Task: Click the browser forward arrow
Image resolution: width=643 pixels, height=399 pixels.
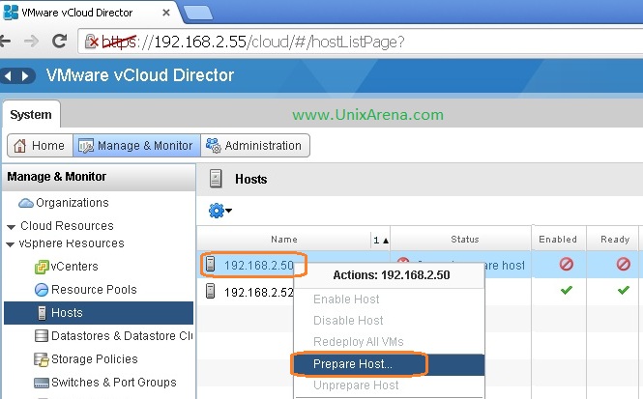Action: point(31,41)
